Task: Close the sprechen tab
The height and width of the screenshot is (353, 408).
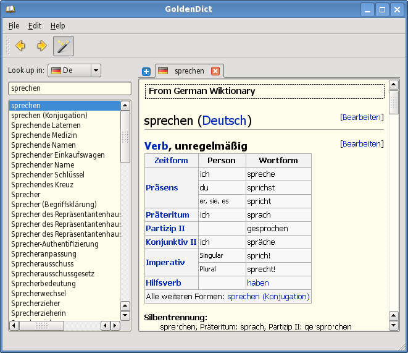Action: pos(215,71)
